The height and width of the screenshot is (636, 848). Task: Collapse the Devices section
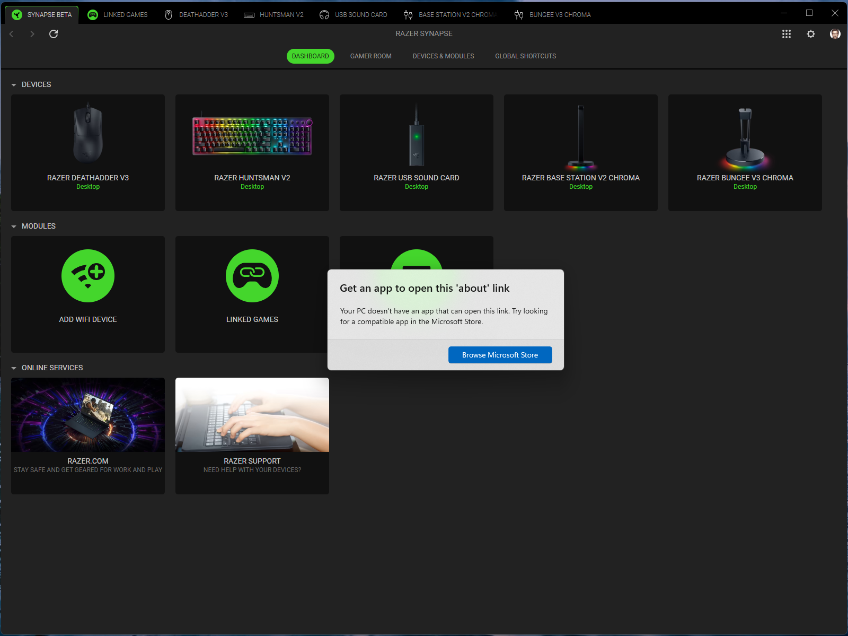14,85
